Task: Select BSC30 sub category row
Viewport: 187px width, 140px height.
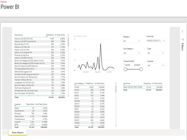Action: coord(89,120)
